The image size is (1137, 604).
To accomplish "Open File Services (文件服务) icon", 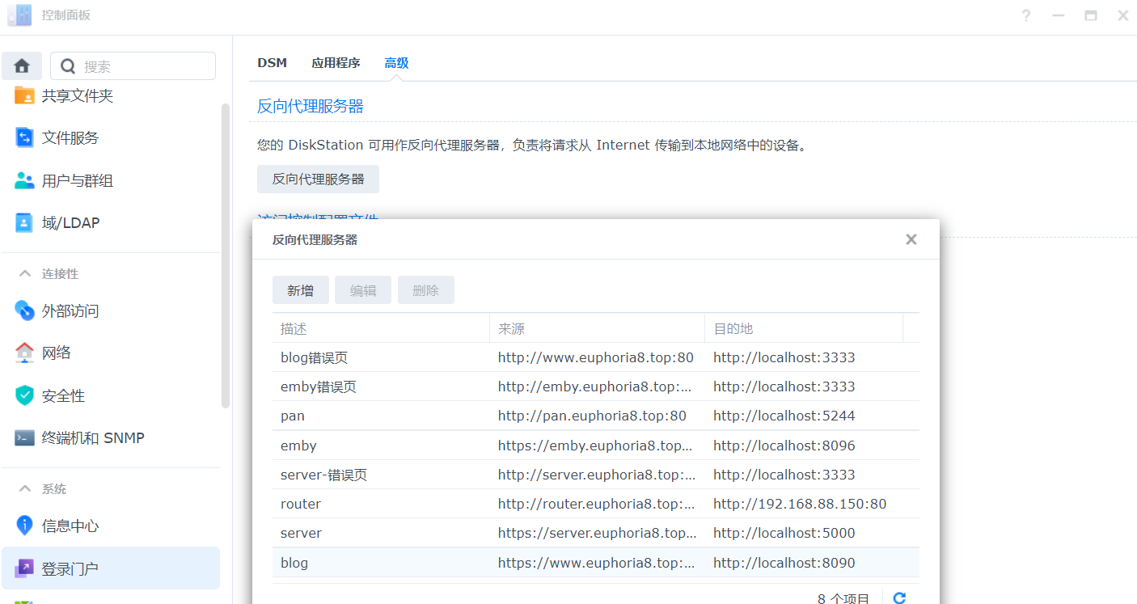I will point(24,138).
